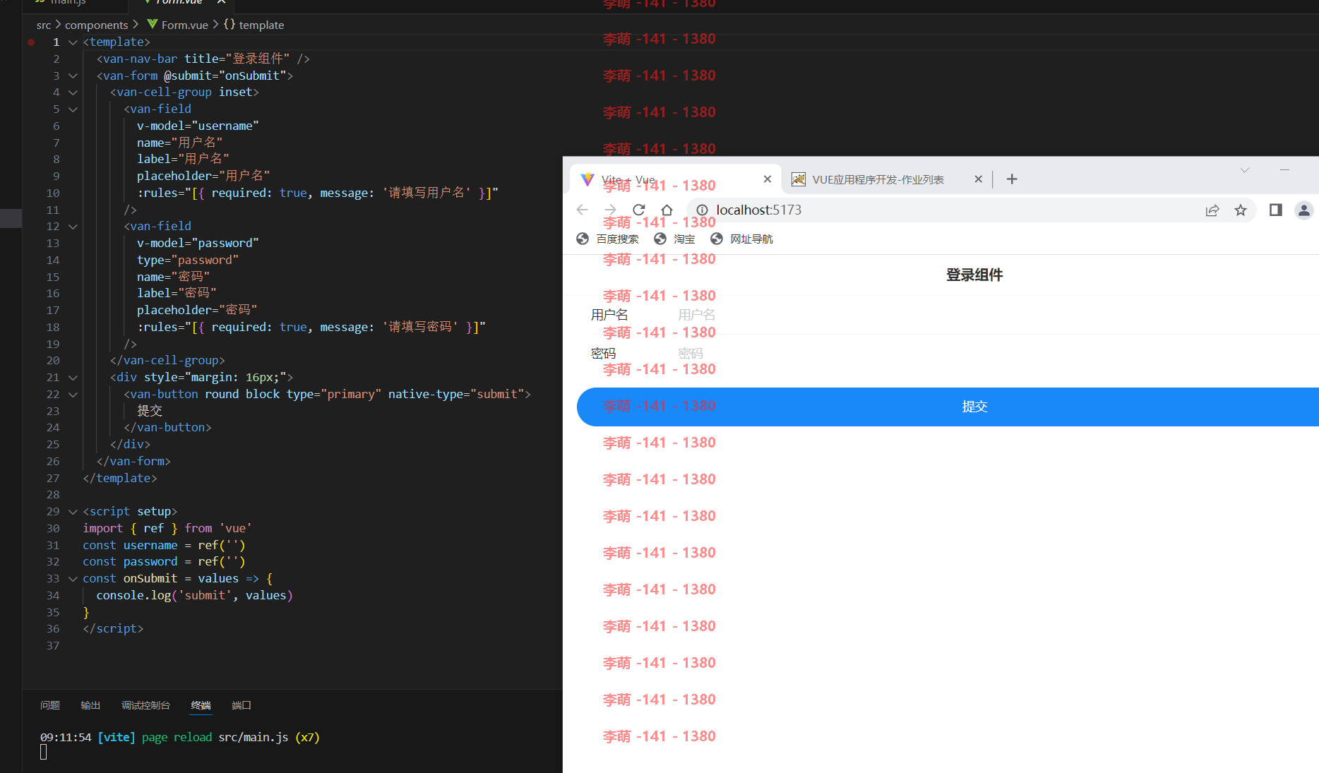Screen dimensions: 1319x773
Task: Click src in the breadcrumb path
Action: (44, 25)
